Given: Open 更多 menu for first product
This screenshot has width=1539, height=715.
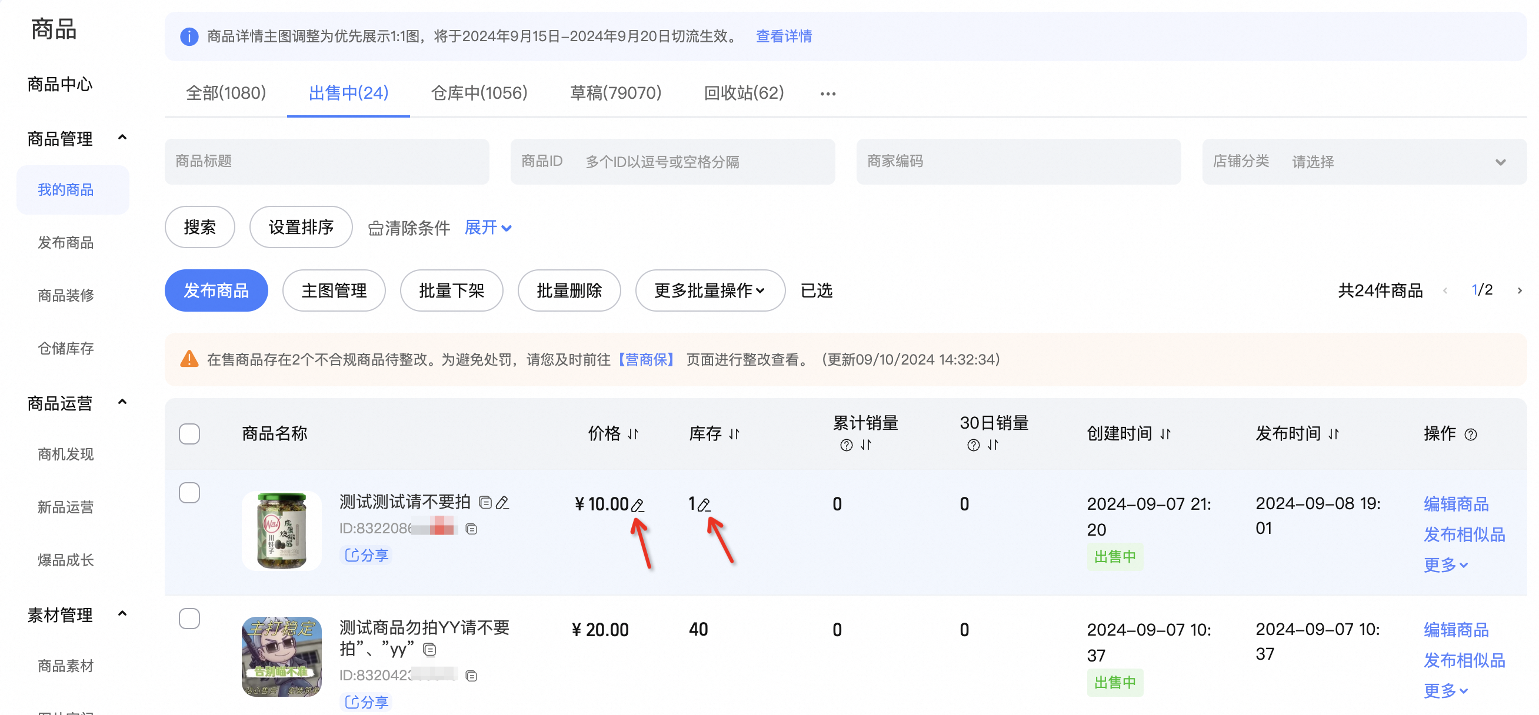Looking at the screenshot, I should point(1445,565).
